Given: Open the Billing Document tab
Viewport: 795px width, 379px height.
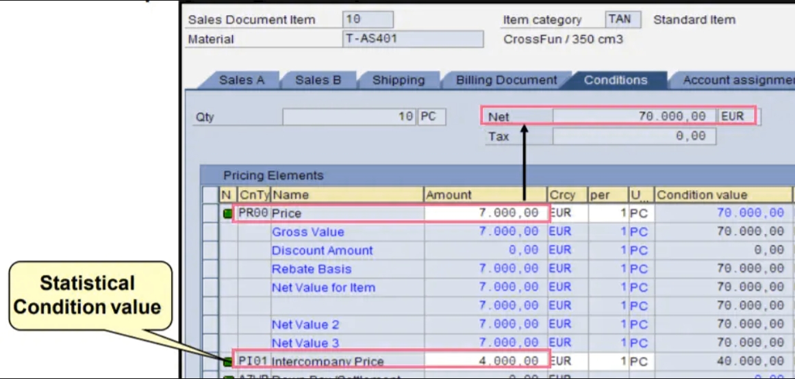Looking at the screenshot, I should coord(506,80).
